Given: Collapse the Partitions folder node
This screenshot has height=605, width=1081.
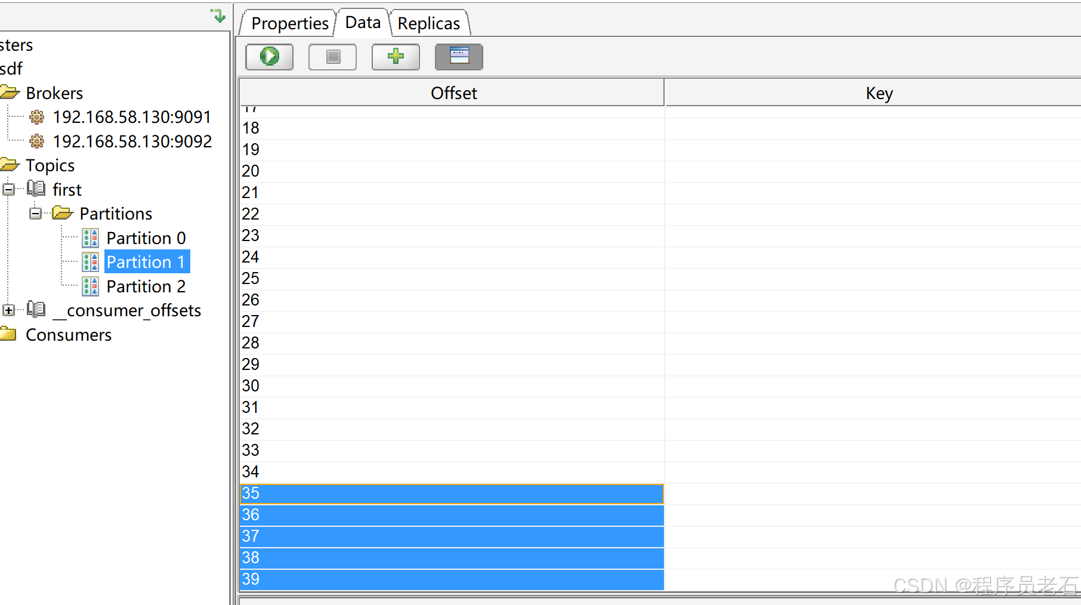Looking at the screenshot, I should [x=36, y=214].
